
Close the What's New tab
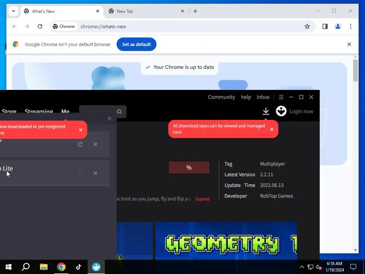click(x=98, y=11)
